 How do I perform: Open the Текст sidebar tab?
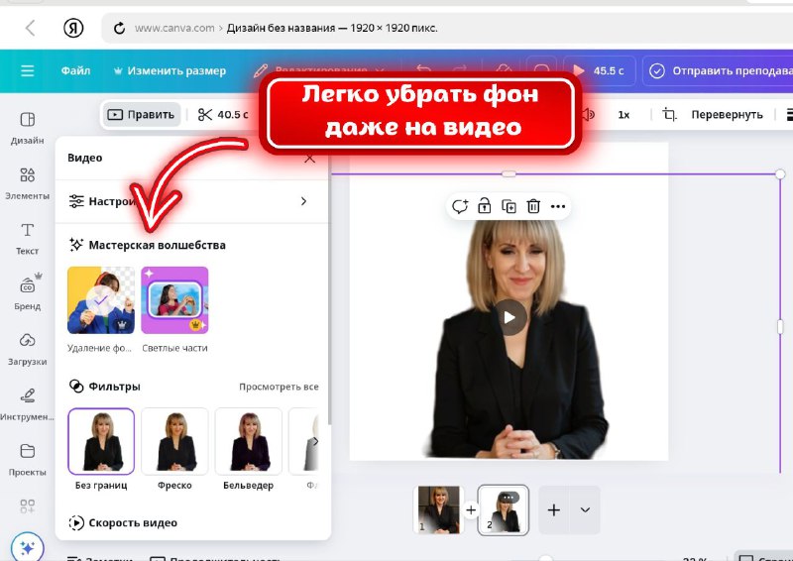[28, 239]
